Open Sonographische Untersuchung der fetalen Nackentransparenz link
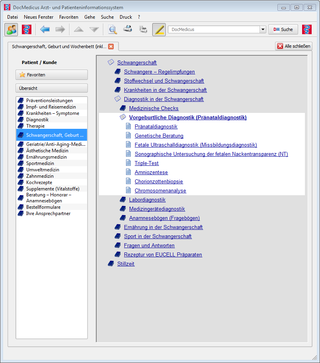Viewport: 320px width, 363px height. (x=211, y=154)
